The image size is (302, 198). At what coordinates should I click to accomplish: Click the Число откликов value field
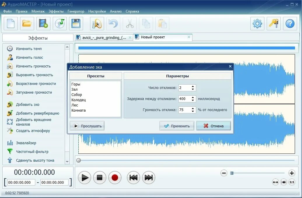click(185, 88)
